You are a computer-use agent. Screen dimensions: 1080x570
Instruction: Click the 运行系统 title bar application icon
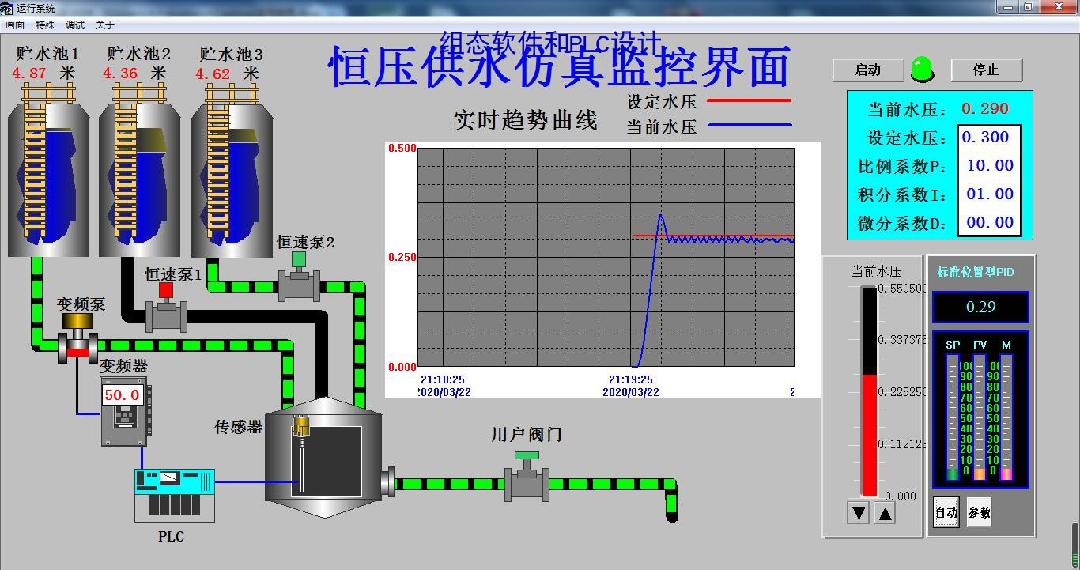click(x=8, y=8)
